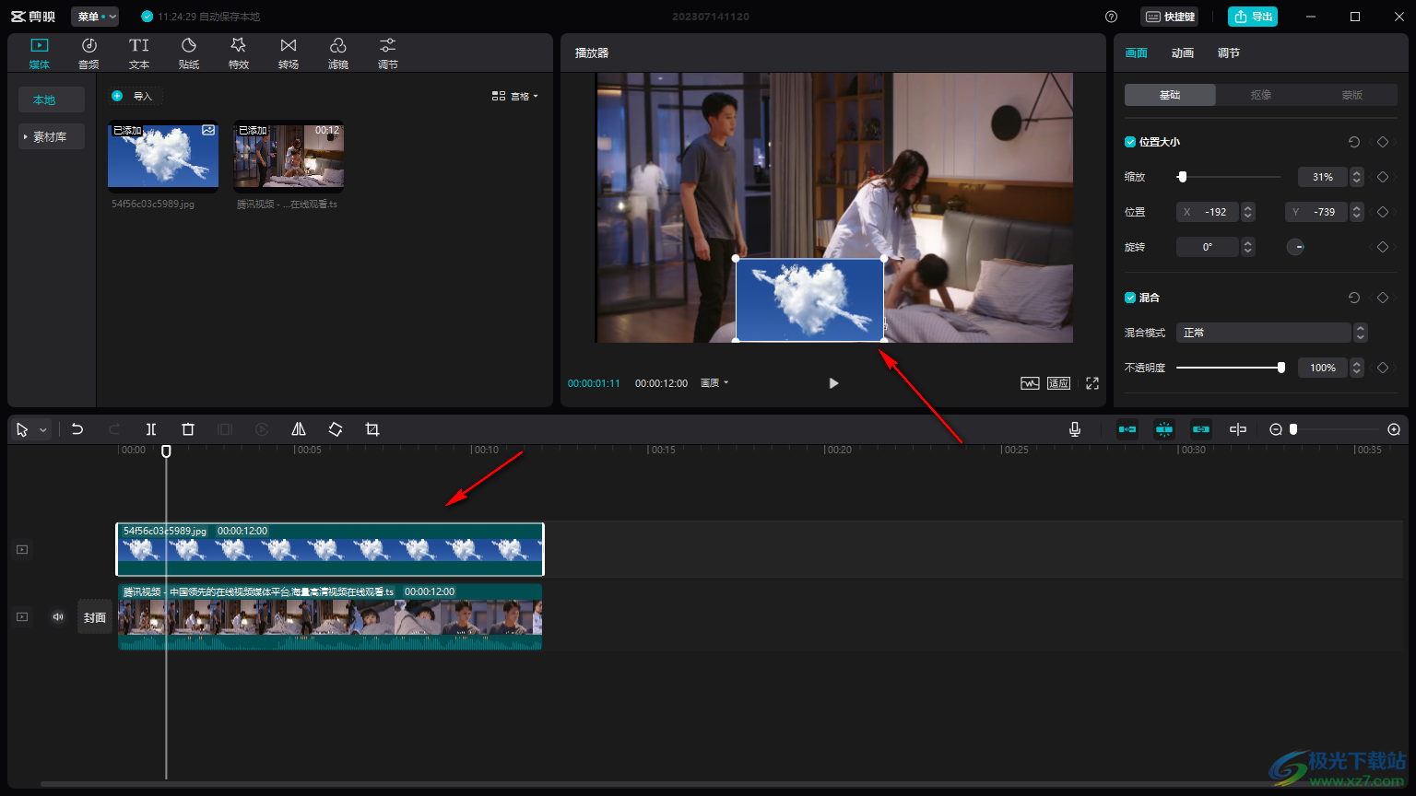Toggle preview axis button
The image size is (1416, 796).
1238,429
